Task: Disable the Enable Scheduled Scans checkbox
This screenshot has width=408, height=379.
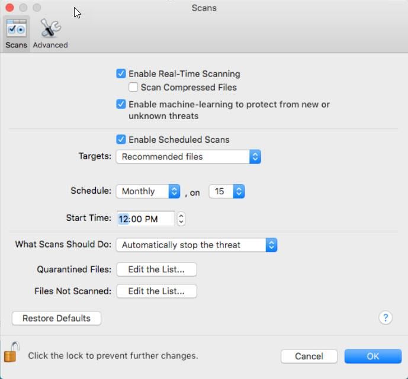Action: 121,140
